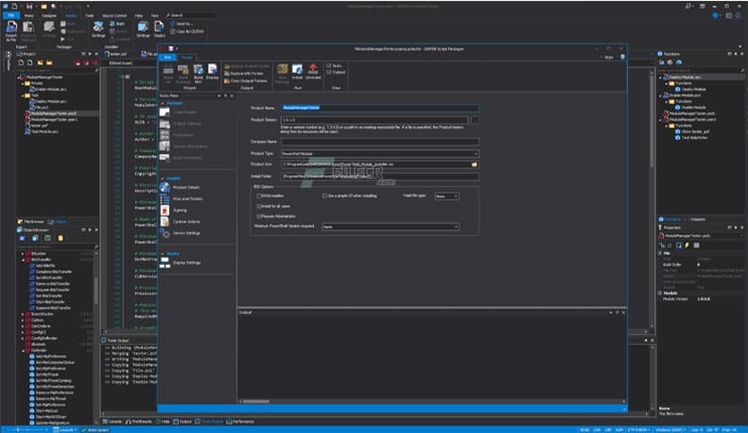Viewport: 748px width, 433px height.
Task: Click in the Company Name field
Action: (379, 141)
